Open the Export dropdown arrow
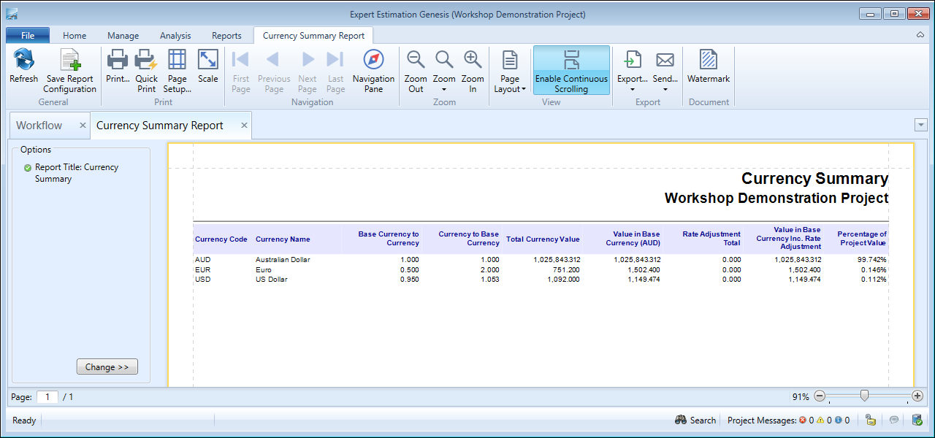Screen dimensions: 935x438 click(x=633, y=90)
